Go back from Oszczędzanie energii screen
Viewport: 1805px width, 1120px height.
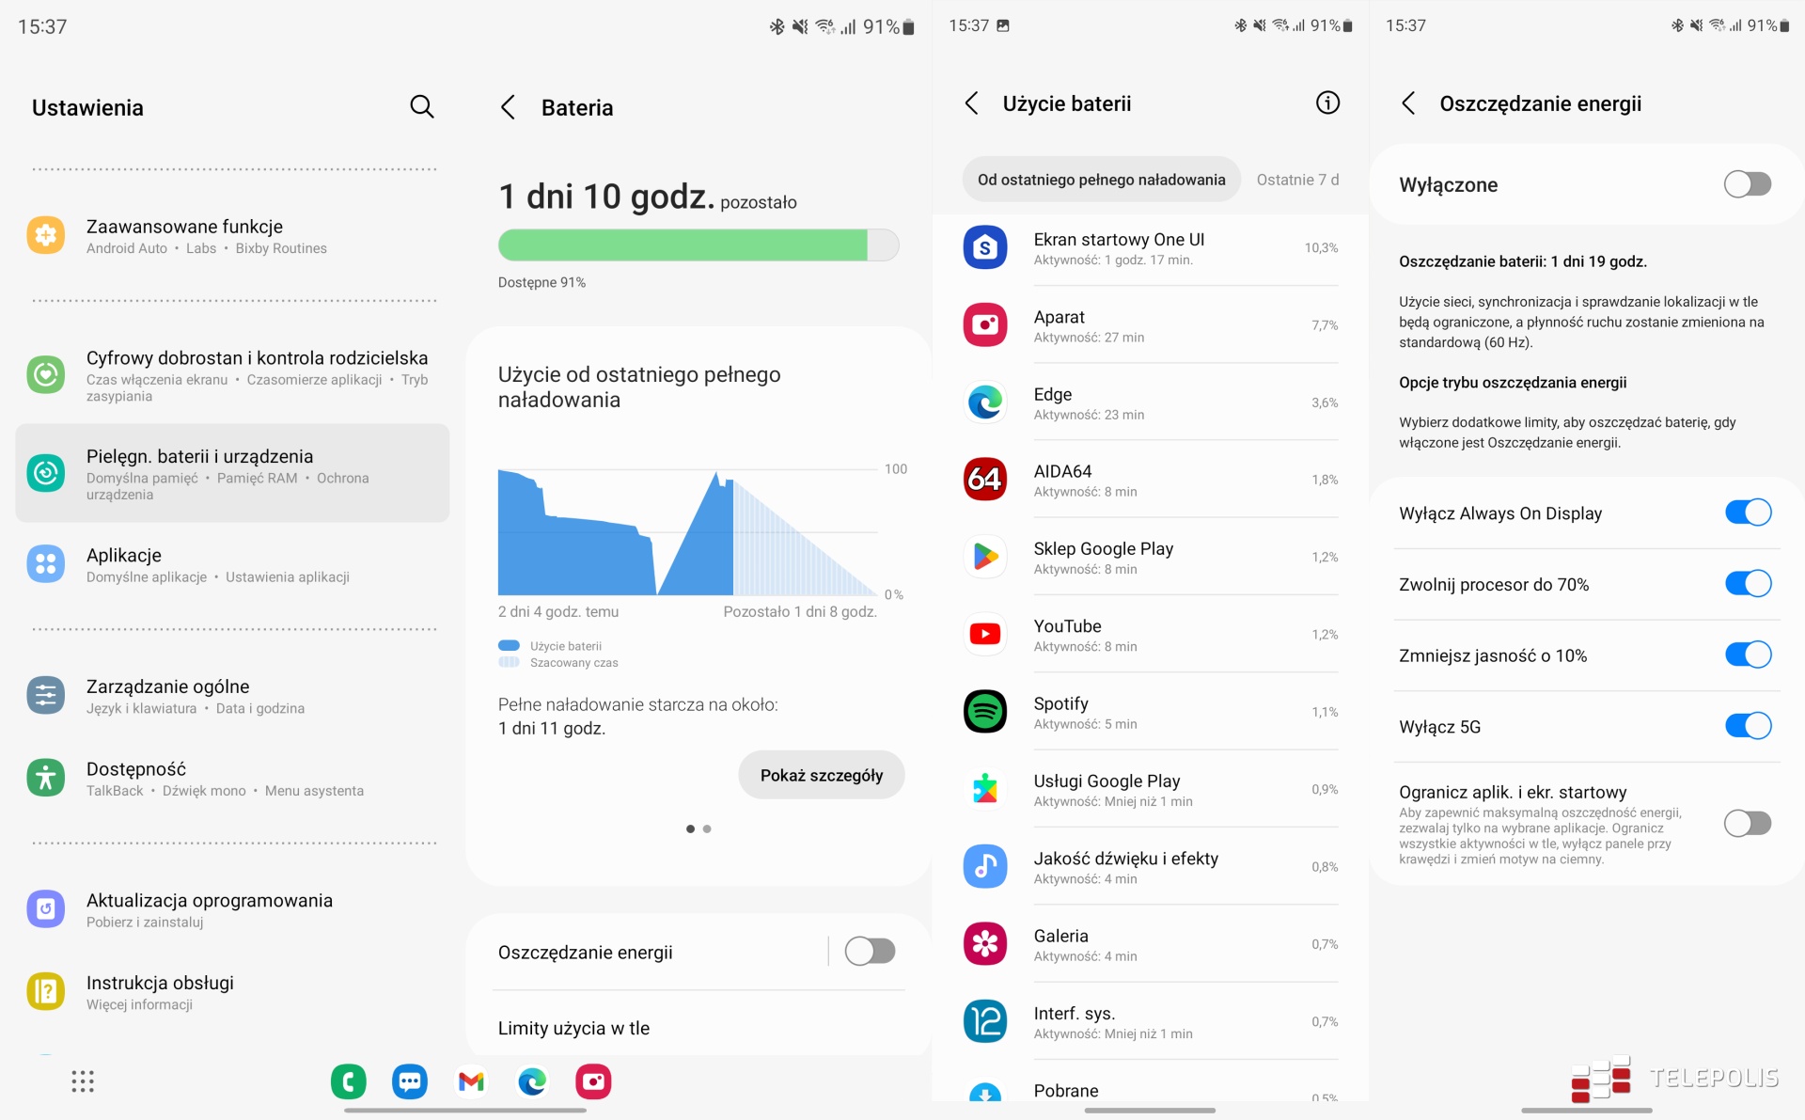tap(1408, 103)
